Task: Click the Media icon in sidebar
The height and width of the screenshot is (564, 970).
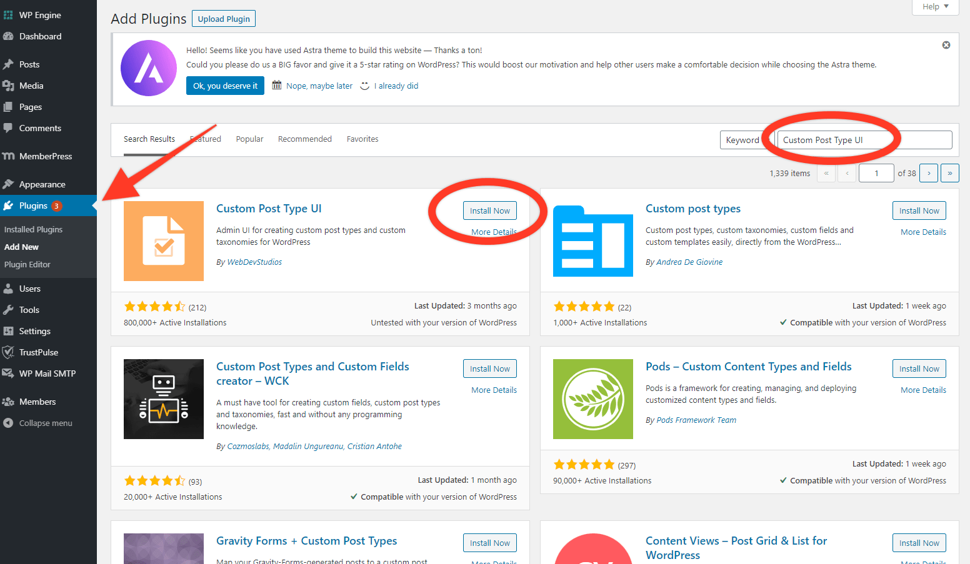Action: pos(8,86)
